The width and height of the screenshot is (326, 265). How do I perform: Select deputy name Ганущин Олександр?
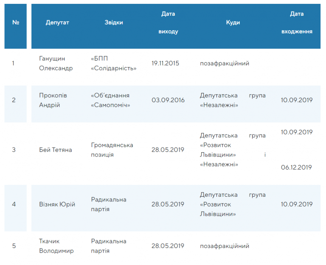(x=56, y=63)
